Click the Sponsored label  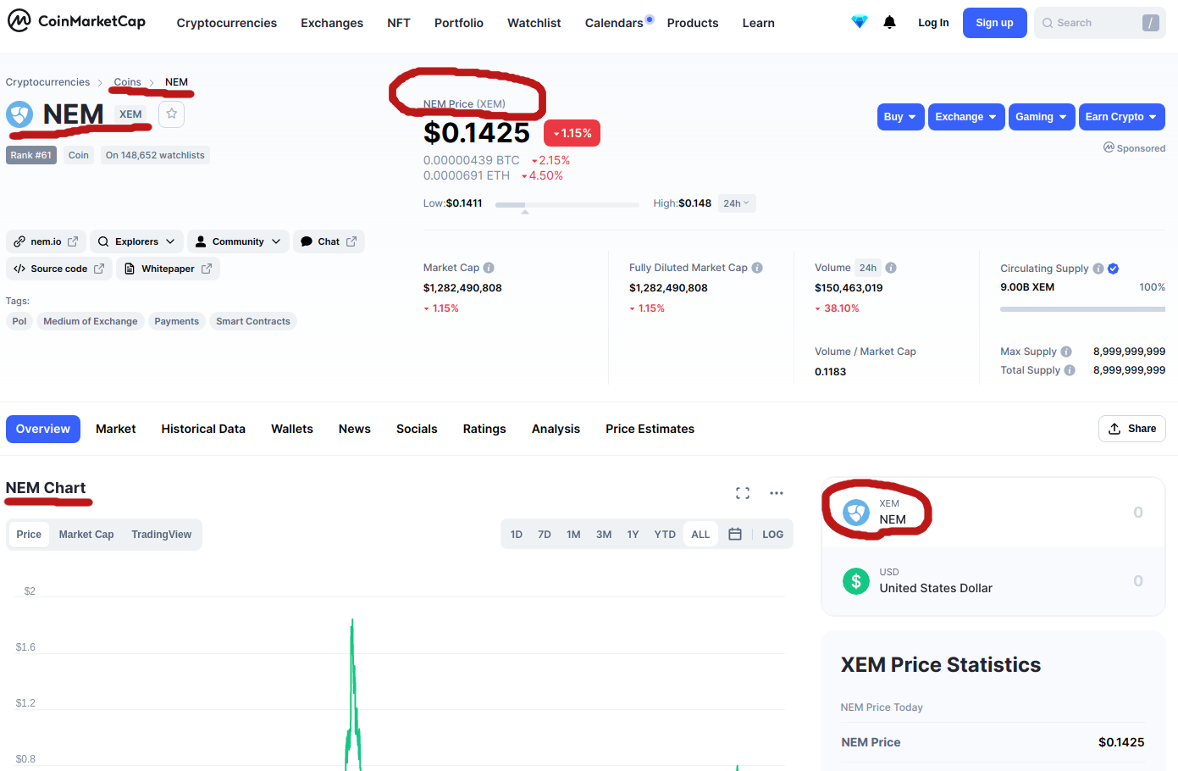coord(1134,148)
